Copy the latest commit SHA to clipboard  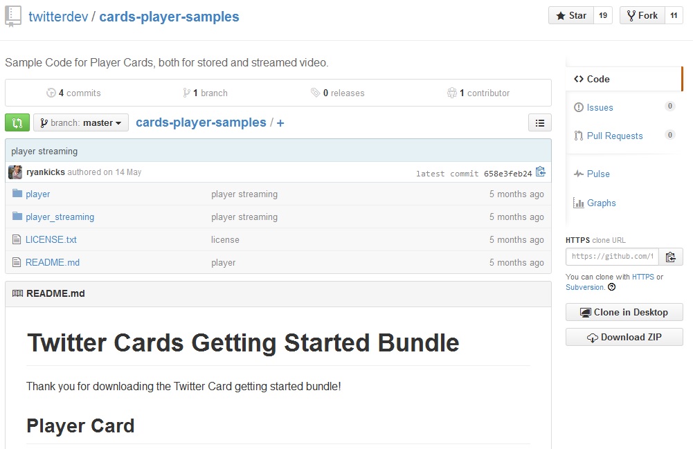[x=541, y=172]
